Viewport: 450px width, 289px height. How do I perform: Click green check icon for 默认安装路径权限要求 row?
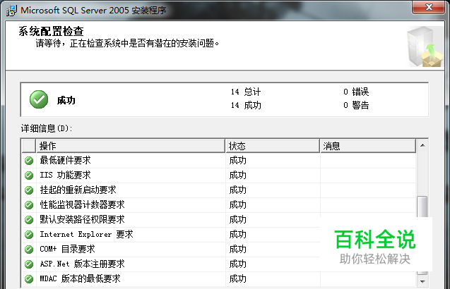pos(29,220)
